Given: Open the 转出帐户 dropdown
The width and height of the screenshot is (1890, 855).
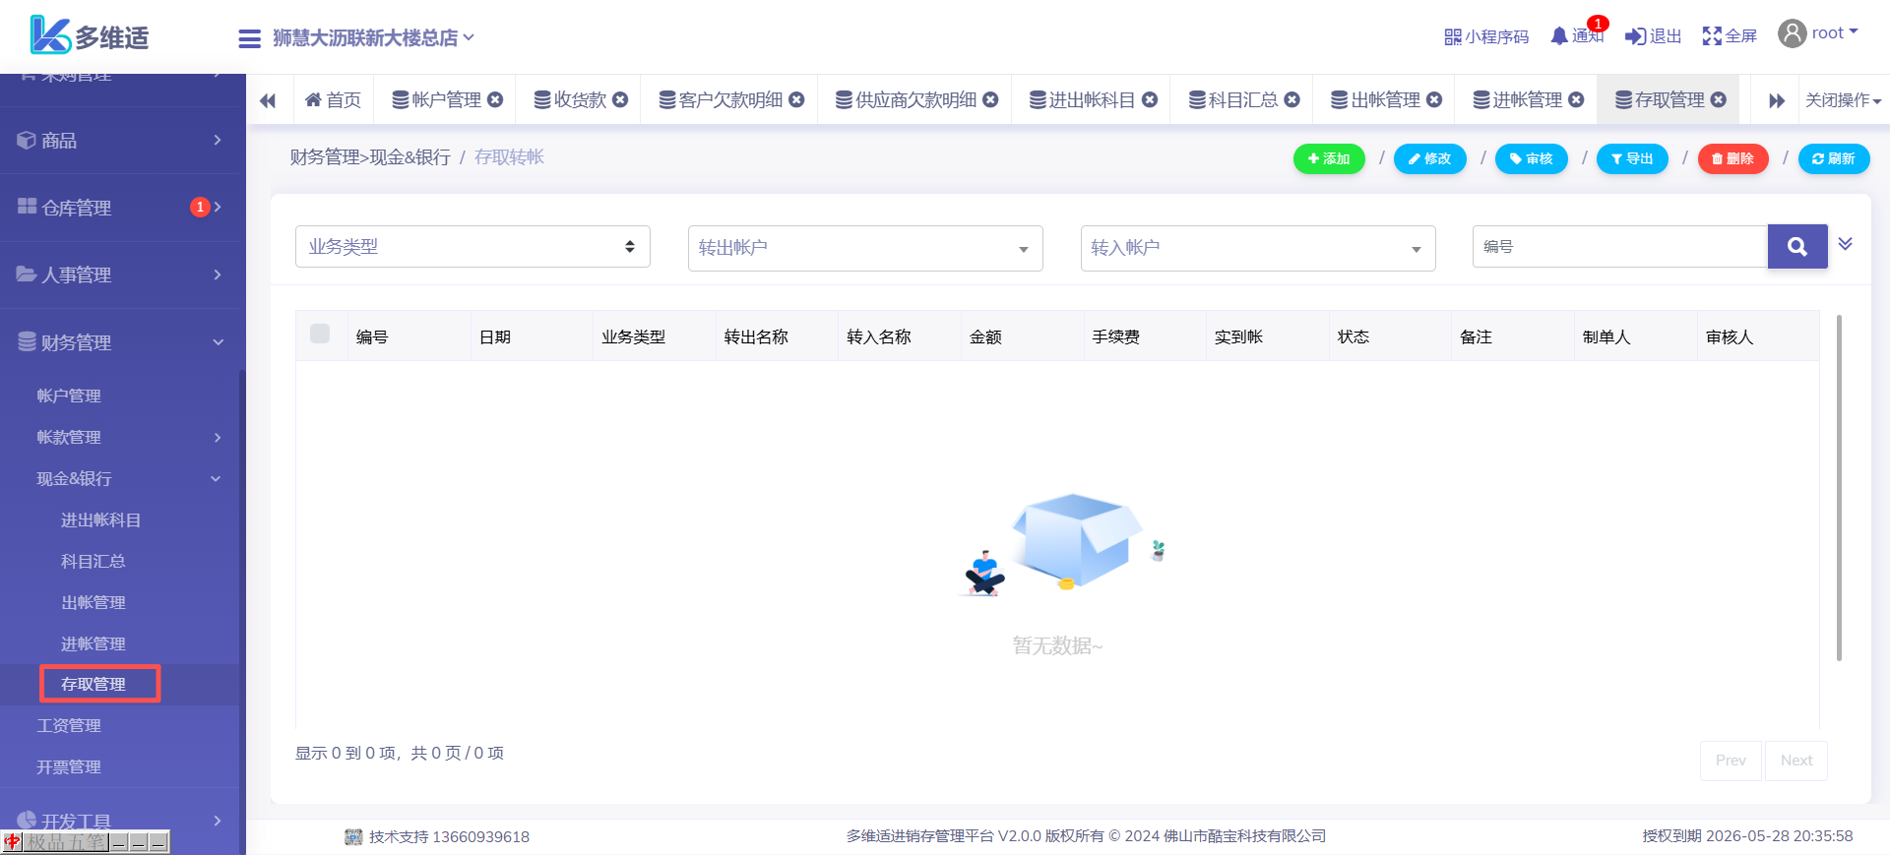Looking at the screenshot, I should tap(864, 248).
